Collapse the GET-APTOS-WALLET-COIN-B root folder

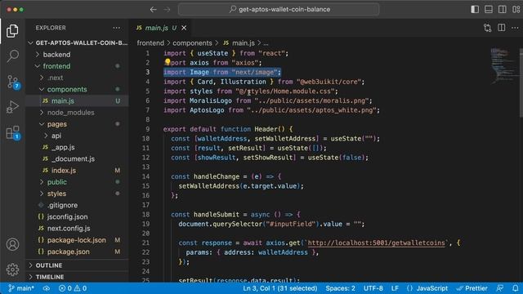(x=77, y=42)
